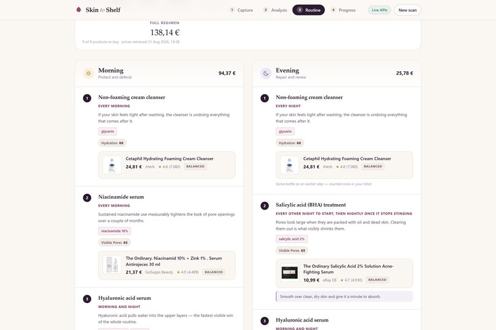Click the Morning section heading
The image size is (496, 330).
pos(111,71)
